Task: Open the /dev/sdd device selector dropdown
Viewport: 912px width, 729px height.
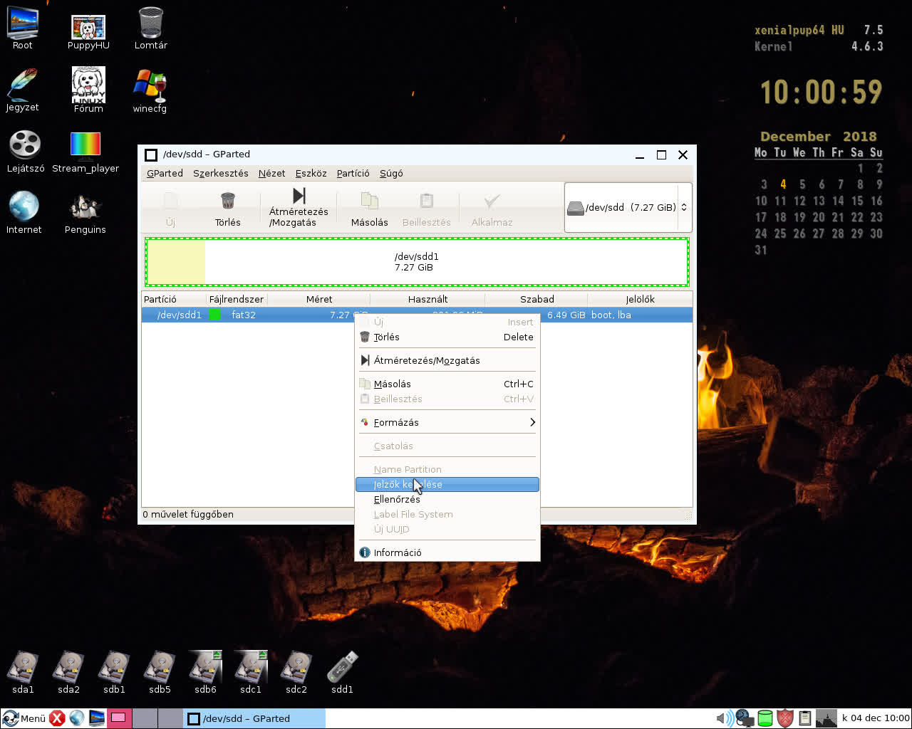Action: [x=628, y=207]
